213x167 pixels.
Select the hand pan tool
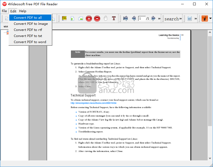(x=105, y=18)
